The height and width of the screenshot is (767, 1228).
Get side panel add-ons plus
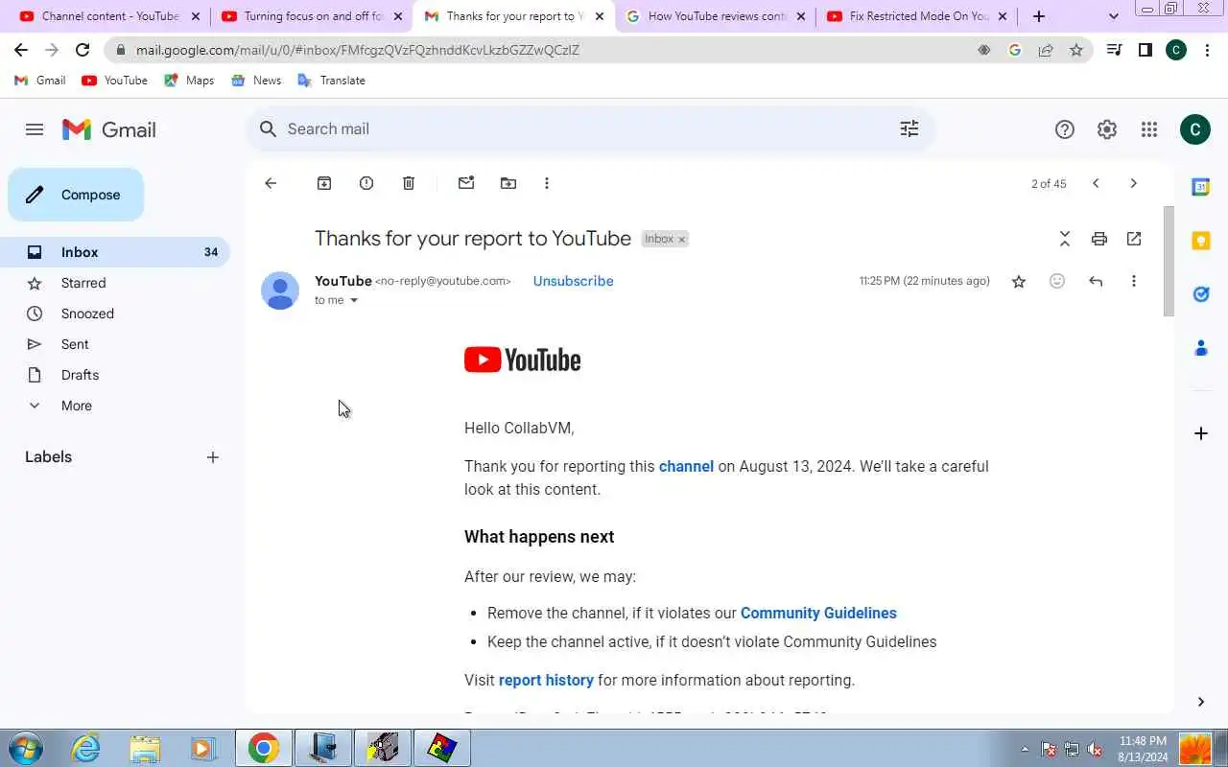point(1201,433)
